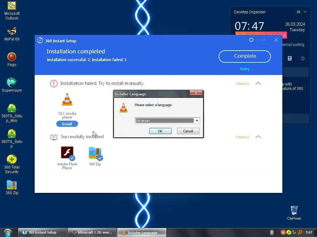The image size is (317, 237).
Task: Open 360TS_Setup_Mini desktop icon
Action: click(x=12, y=113)
